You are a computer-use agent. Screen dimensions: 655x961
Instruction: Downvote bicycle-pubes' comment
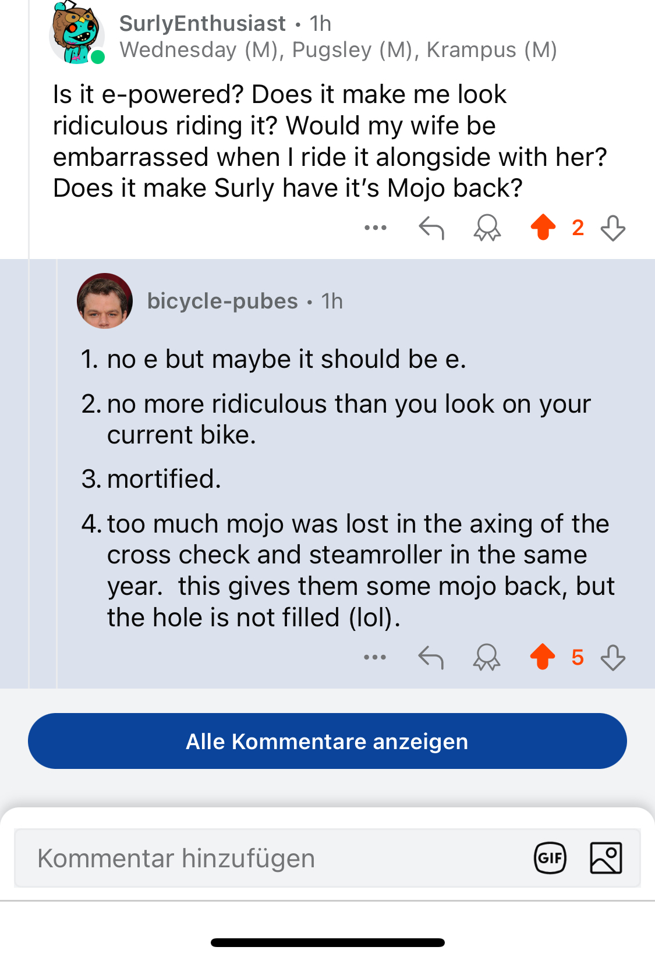(613, 657)
